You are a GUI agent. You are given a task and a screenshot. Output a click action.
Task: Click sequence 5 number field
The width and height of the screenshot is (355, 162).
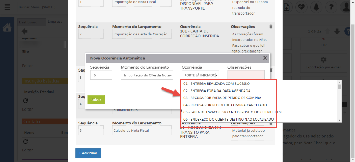(91, 130)
